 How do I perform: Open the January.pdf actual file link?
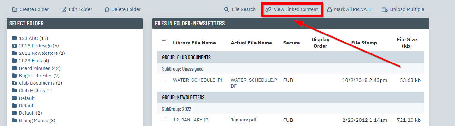(243, 120)
